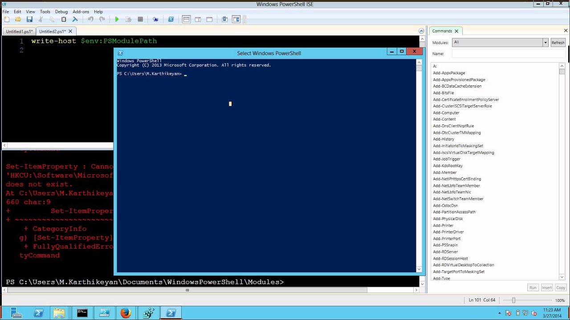
Task: Show script pane maximized layout
Action: coord(209,19)
